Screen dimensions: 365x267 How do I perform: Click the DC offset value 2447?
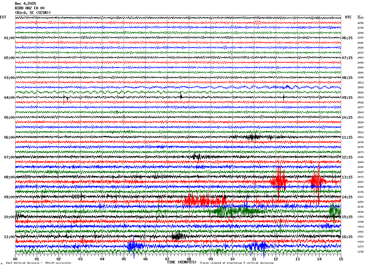point(360,182)
